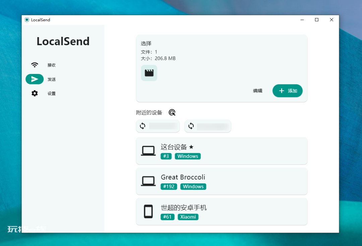Click the laptop icon beside Great Broccoli

(148, 181)
